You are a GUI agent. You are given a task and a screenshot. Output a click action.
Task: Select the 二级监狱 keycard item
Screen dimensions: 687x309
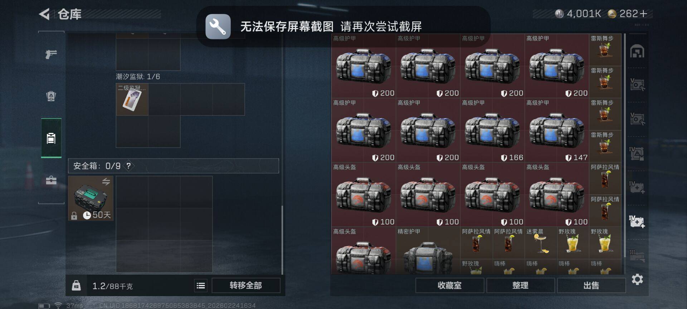coord(132,99)
